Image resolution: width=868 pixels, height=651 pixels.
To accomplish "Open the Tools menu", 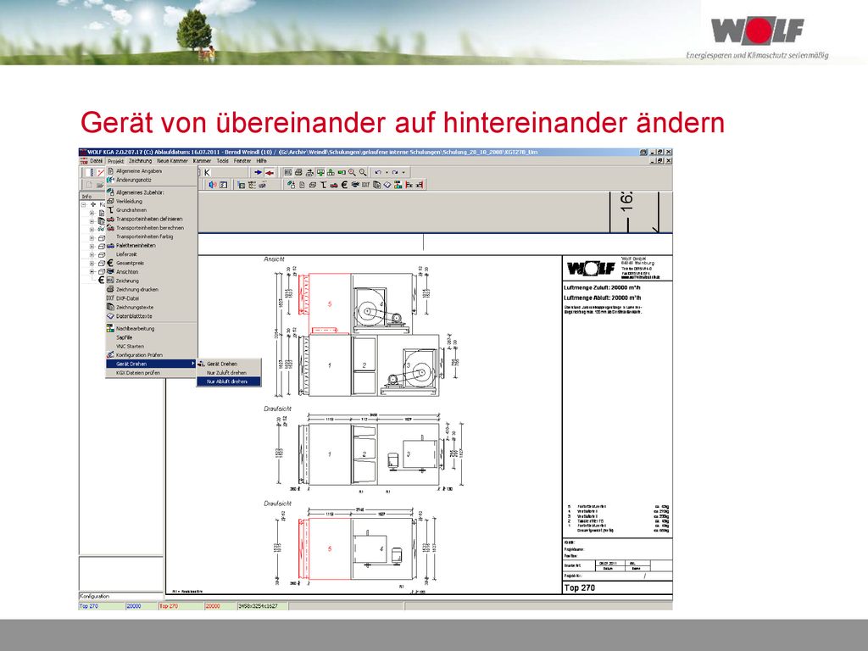I will (x=223, y=161).
